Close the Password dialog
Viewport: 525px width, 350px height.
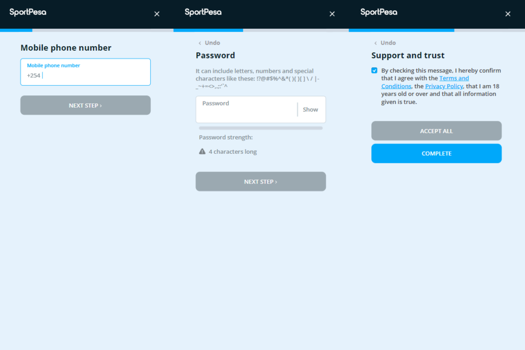click(332, 14)
